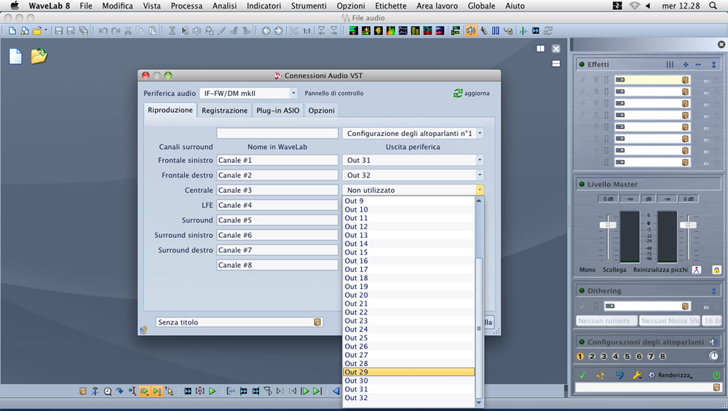Image resolution: width=728 pixels, height=411 pixels.
Task: Click the large open folder icon in workspace
Action: tap(39, 56)
